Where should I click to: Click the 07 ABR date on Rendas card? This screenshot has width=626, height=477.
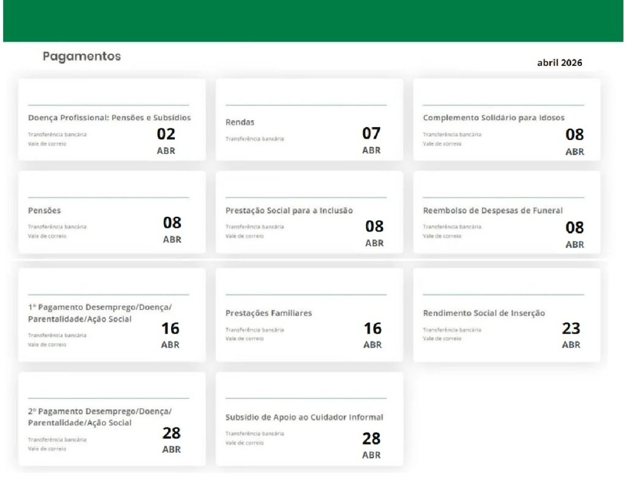click(371, 140)
